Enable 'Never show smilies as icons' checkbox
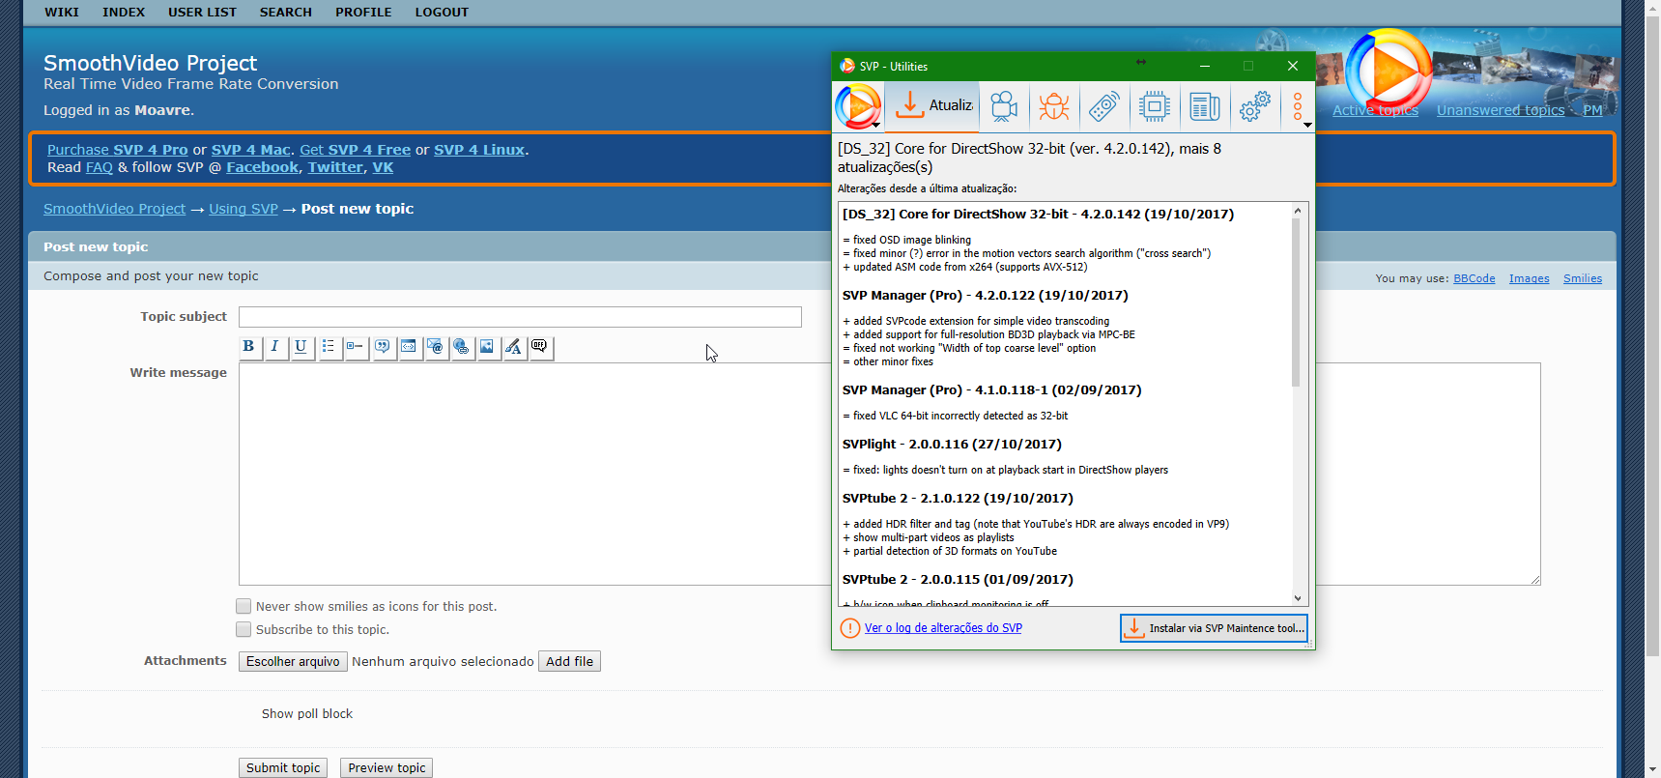The image size is (1661, 778). tap(243, 606)
